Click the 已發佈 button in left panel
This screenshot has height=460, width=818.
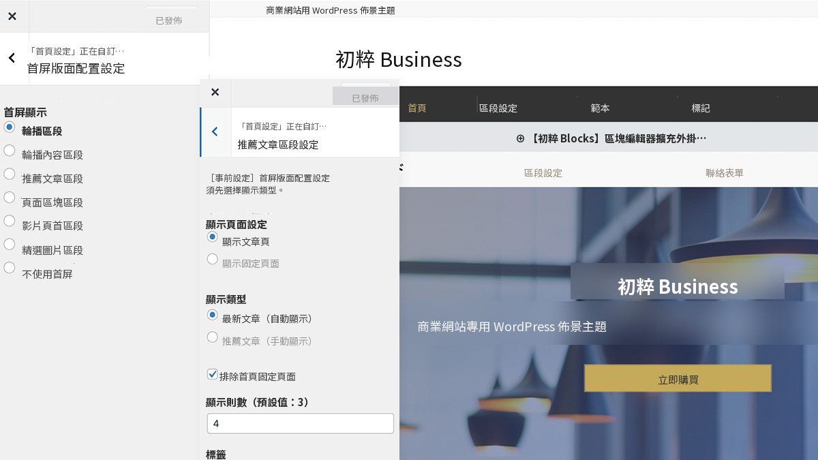(169, 20)
